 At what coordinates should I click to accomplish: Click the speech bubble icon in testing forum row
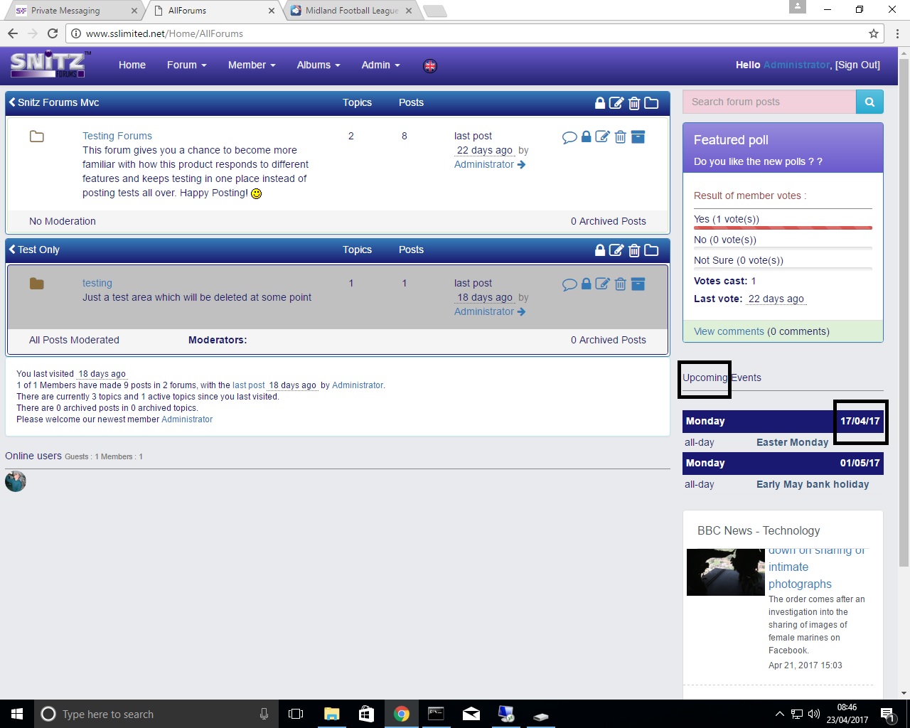tap(569, 284)
